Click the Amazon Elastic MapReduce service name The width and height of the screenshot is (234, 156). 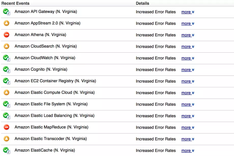tap(51, 127)
